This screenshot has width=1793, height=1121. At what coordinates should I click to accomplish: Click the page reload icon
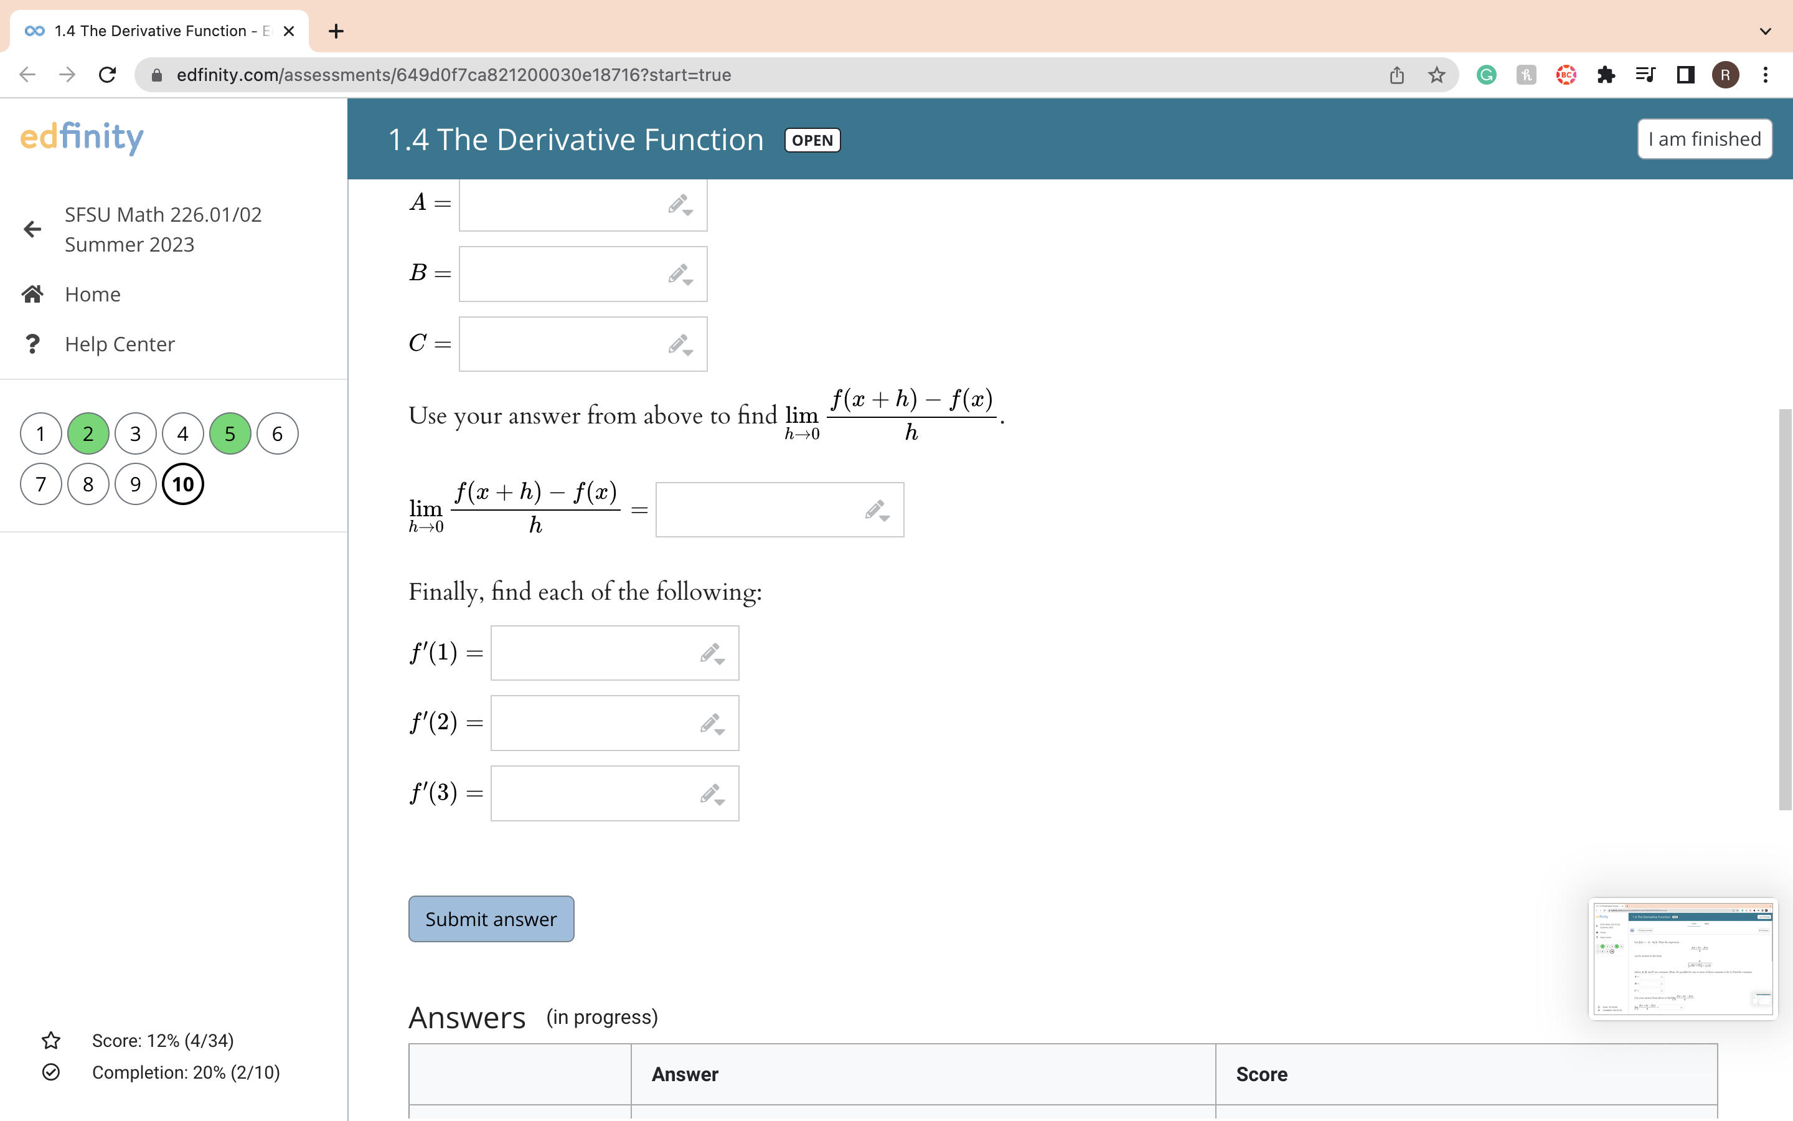(x=108, y=74)
